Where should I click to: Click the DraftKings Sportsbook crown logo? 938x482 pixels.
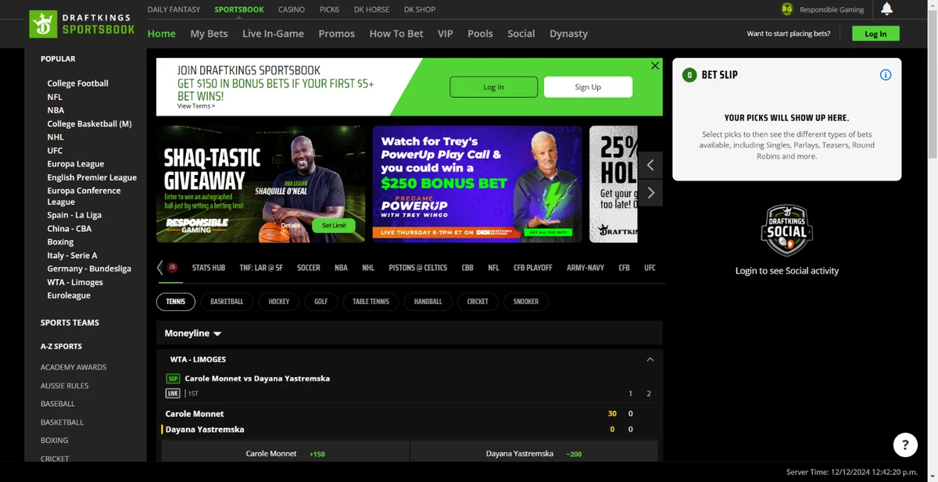pos(43,24)
